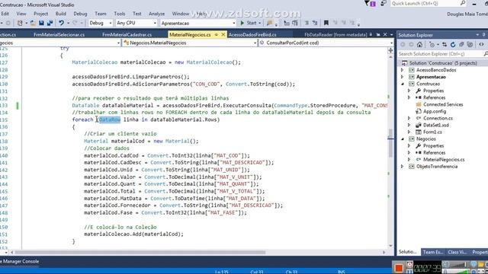Click the split editor icon above scrollbar
Screen dimensions: 488x274
pyautogui.click(x=390, y=51)
